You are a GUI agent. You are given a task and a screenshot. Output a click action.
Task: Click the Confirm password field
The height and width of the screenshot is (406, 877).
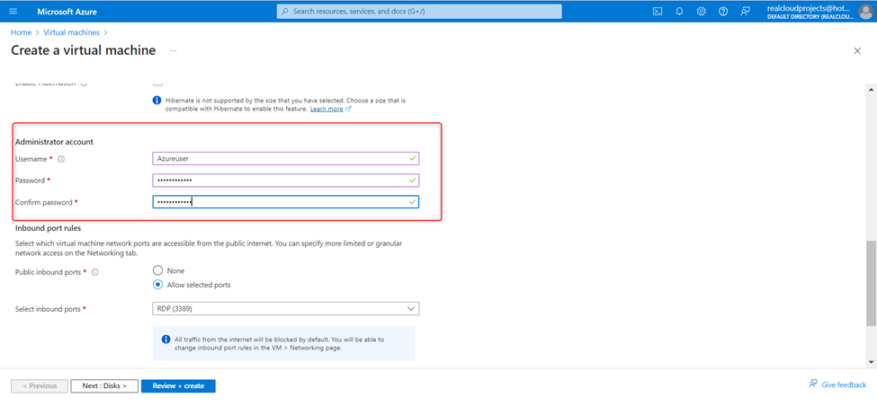click(286, 201)
